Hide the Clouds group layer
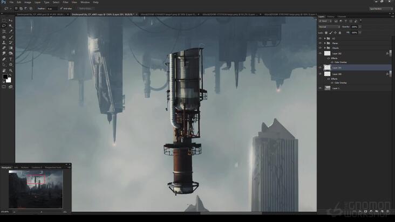 (320, 48)
